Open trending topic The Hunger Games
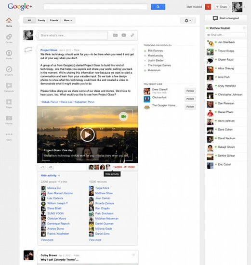This screenshot has height=265, width=251. pyautogui.click(x=159, y=65)
